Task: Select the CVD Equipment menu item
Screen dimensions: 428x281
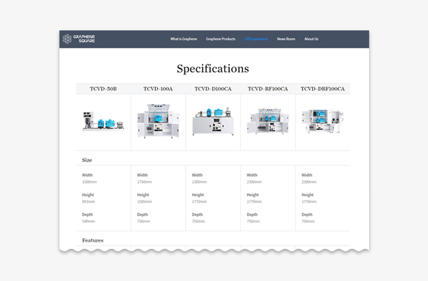Action: 256,39
